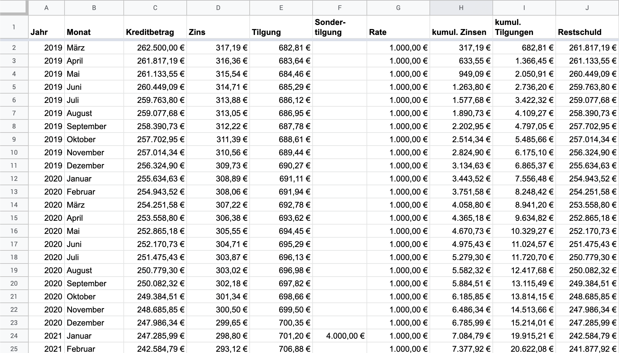Screen dimensions: 619x353
Task: Select Rate cell in the 2019 Juli row
Action: coord(398,100)
